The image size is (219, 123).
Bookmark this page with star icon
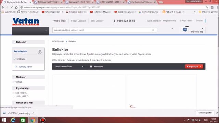[x=207, y=7]
